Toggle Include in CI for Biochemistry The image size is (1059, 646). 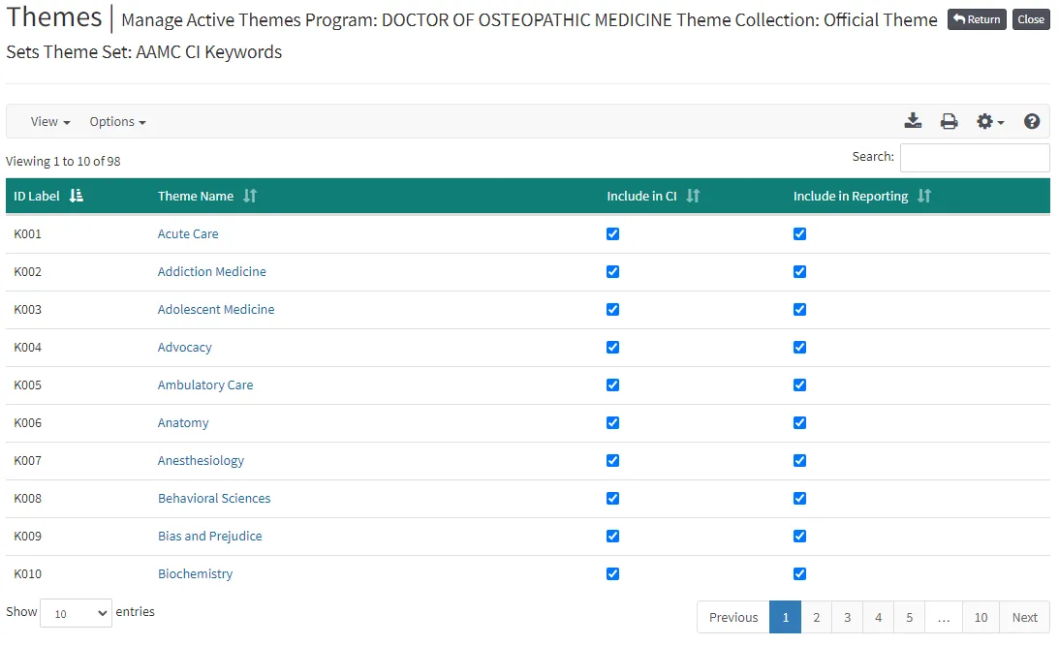612,573
